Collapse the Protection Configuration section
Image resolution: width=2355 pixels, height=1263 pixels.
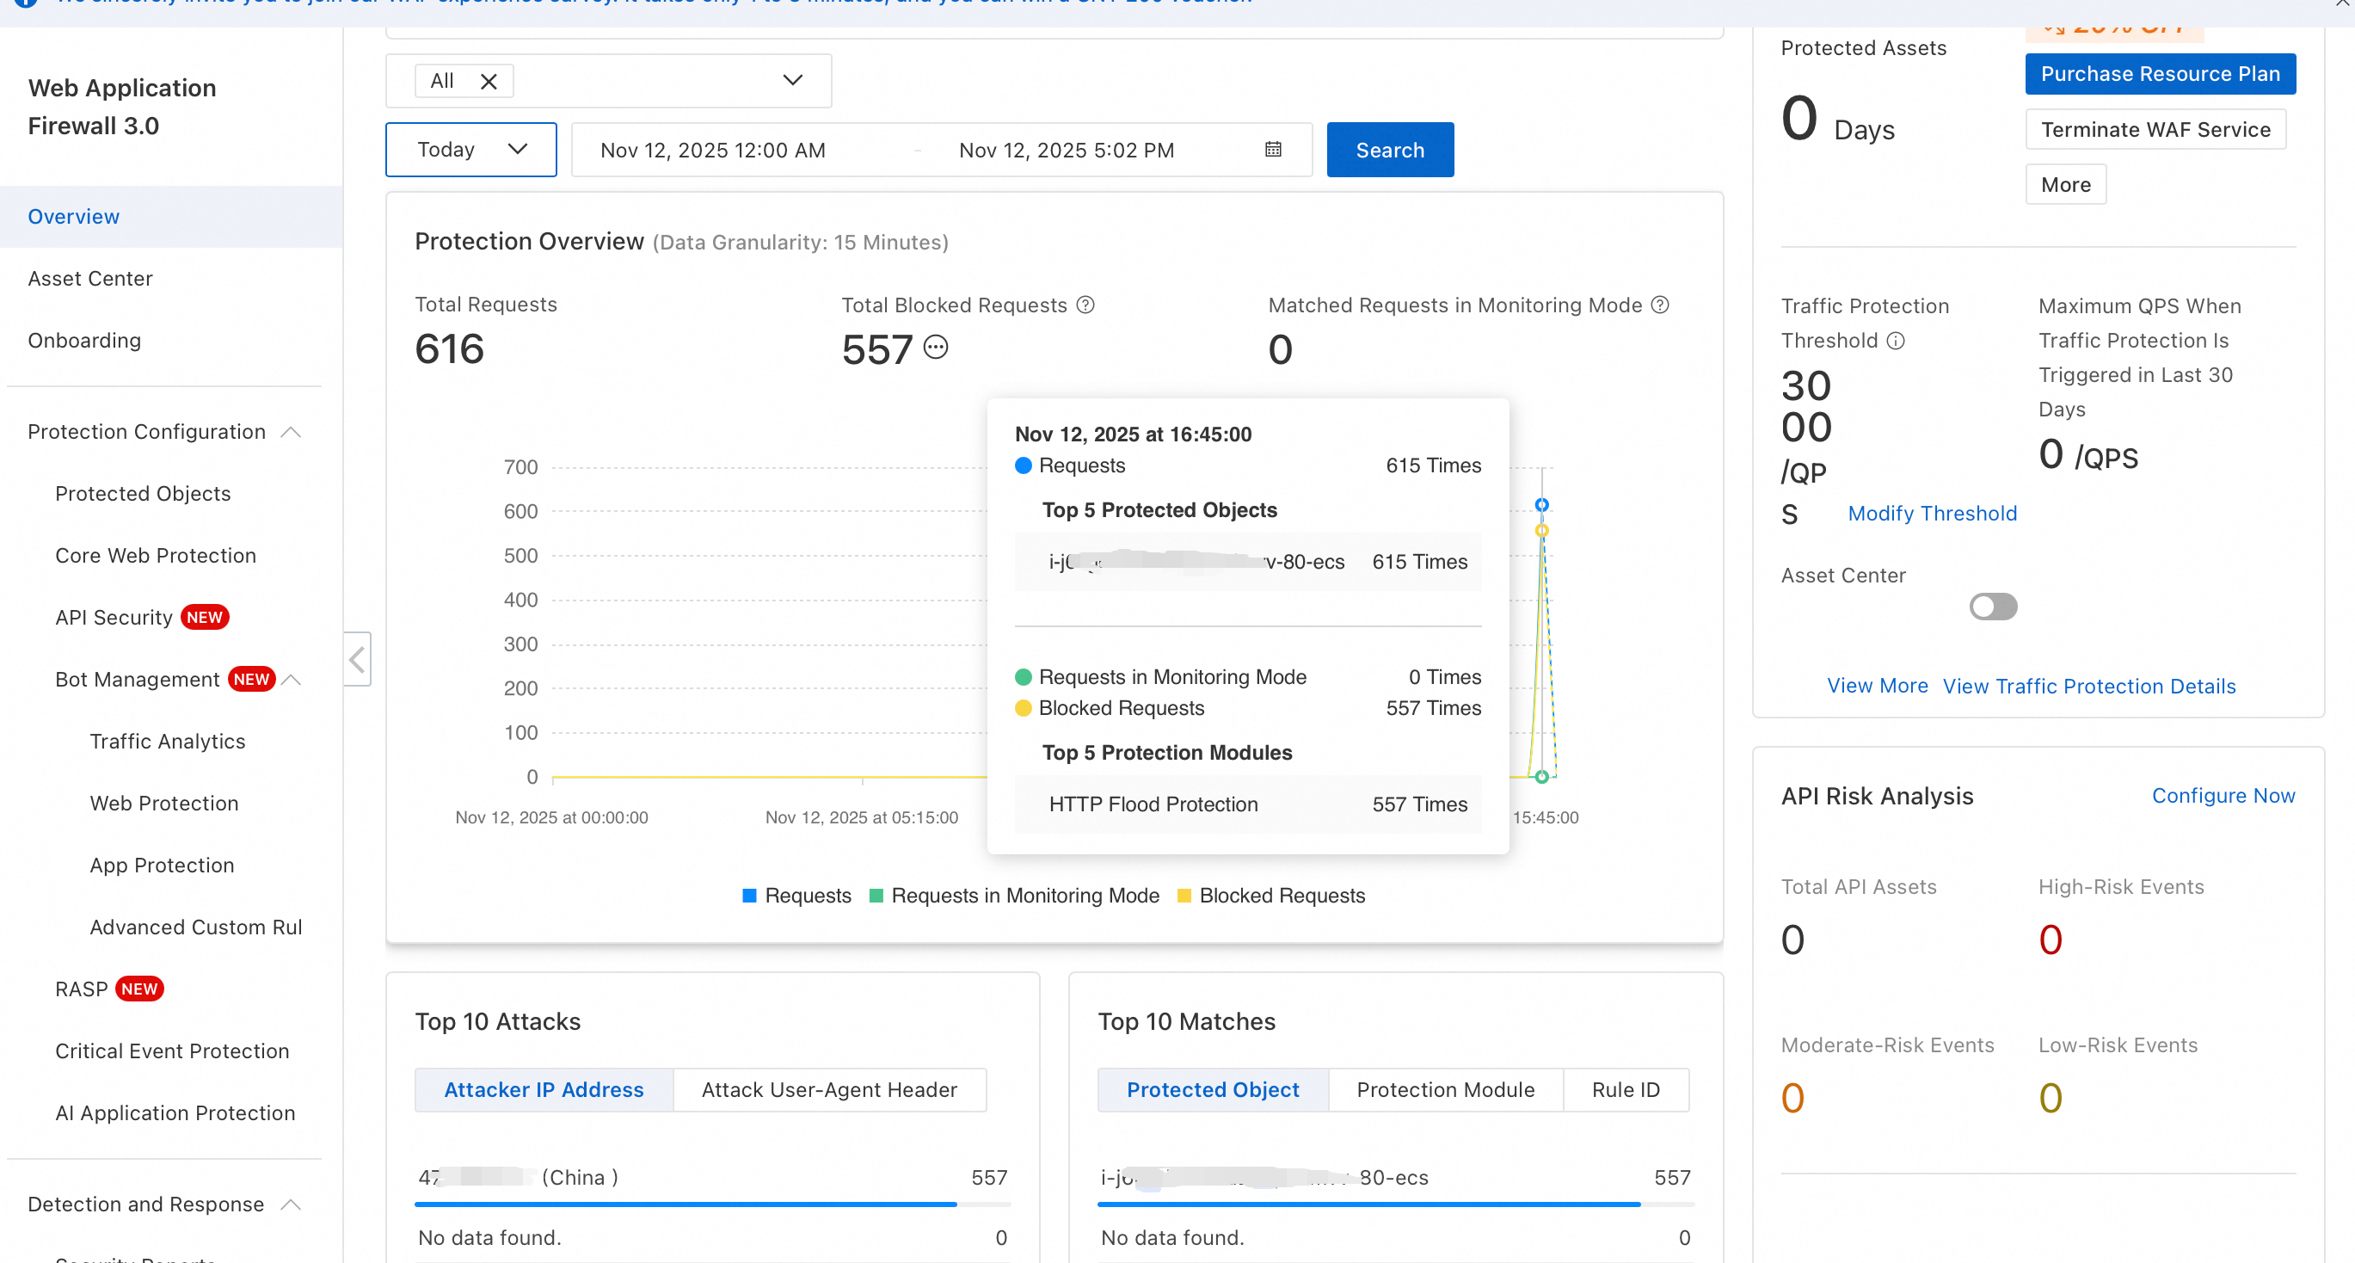pyautogui.click(x=291, y=432)
